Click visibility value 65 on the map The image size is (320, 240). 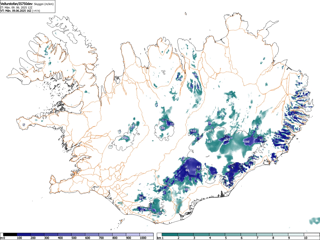pyautogui.click(x=142, y=211)
